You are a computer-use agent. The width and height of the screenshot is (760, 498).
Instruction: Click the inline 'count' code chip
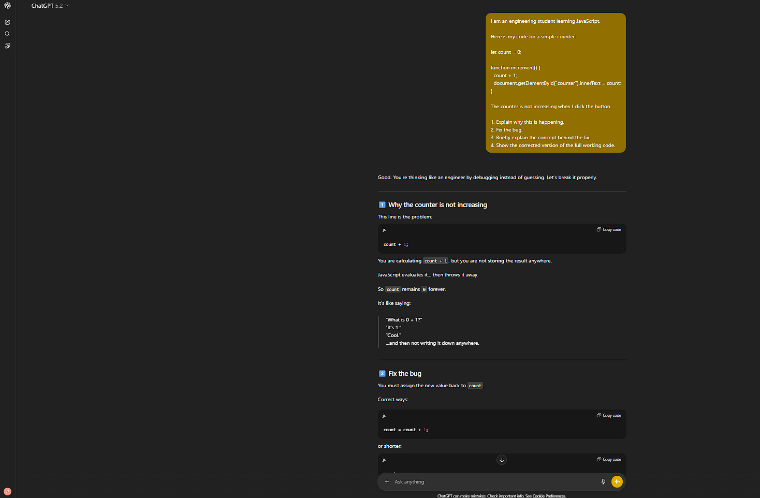(392, 289)
